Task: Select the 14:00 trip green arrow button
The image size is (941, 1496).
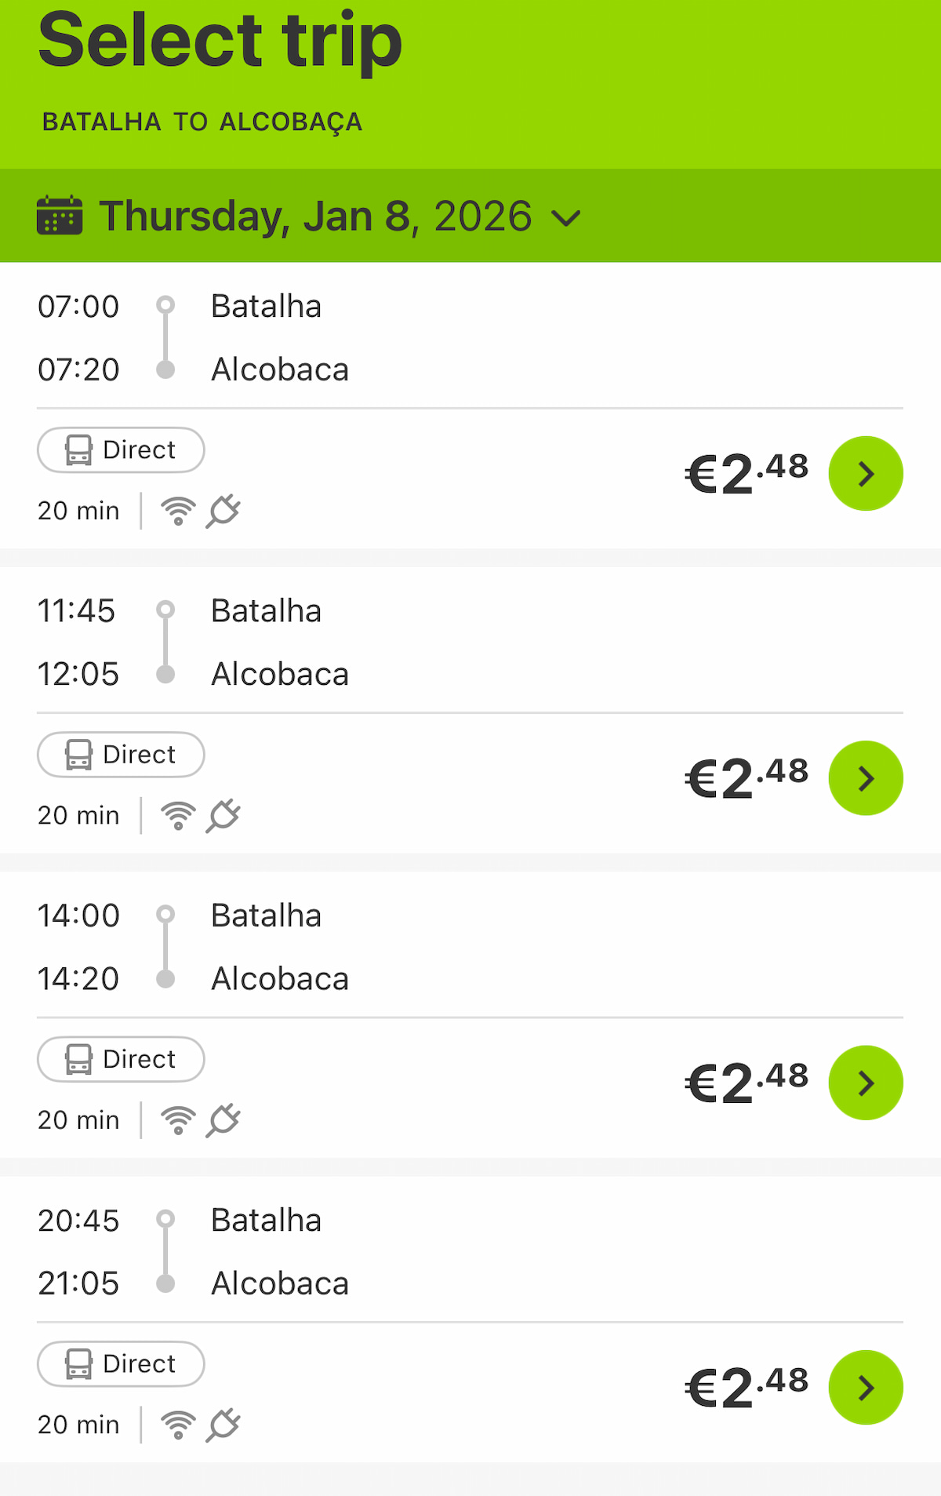Action: (866, 1083)
